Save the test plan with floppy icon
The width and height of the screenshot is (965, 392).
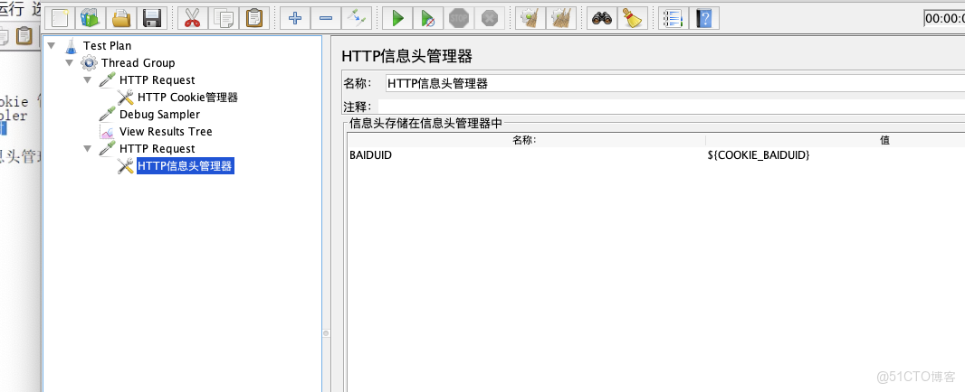coord(152,18)
